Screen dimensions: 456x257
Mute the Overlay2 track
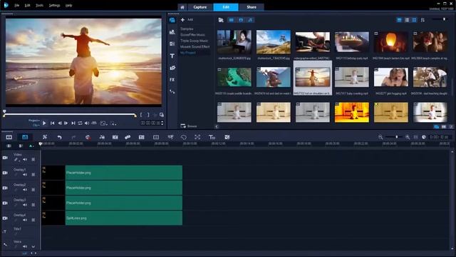point(25,190)
